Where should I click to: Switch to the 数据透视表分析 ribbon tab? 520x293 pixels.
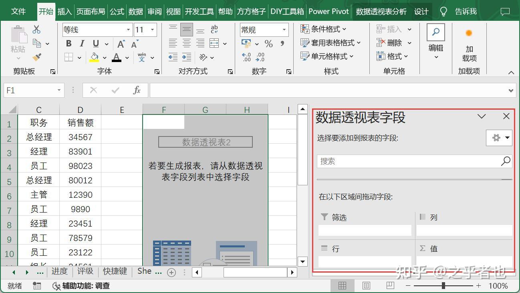click(381, 11)
